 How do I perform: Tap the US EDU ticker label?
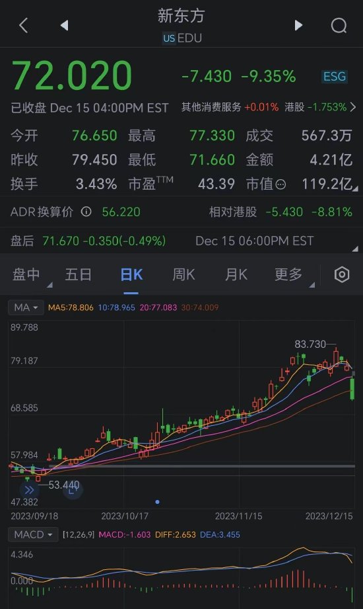pos(182,38)
